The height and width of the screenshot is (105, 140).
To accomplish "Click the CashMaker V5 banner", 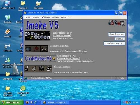I will pyautogui.click(x=40, y=59).
